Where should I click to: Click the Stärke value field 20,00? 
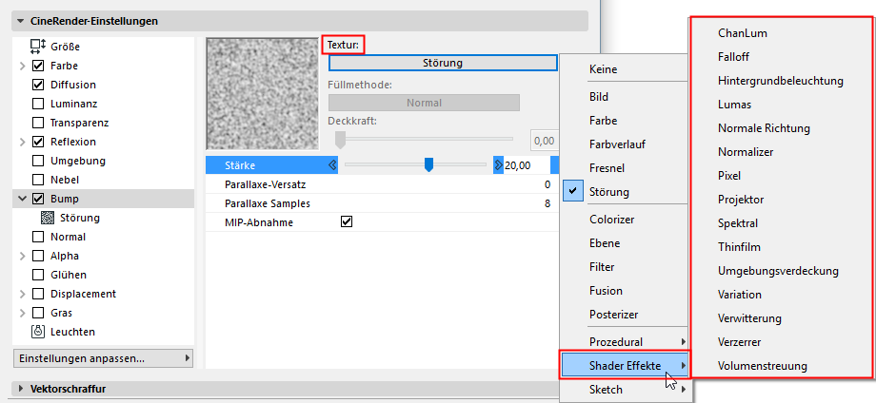(x=527, y=165)
